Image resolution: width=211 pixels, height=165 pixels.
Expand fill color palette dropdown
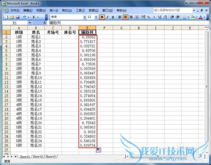pyautogui.click(x=196, y=17)
